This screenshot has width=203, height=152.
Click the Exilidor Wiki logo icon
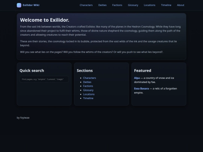point(19,5)
